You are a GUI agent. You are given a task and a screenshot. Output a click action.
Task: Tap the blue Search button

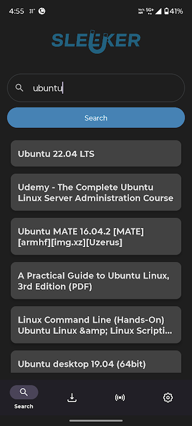pos(96,118)
